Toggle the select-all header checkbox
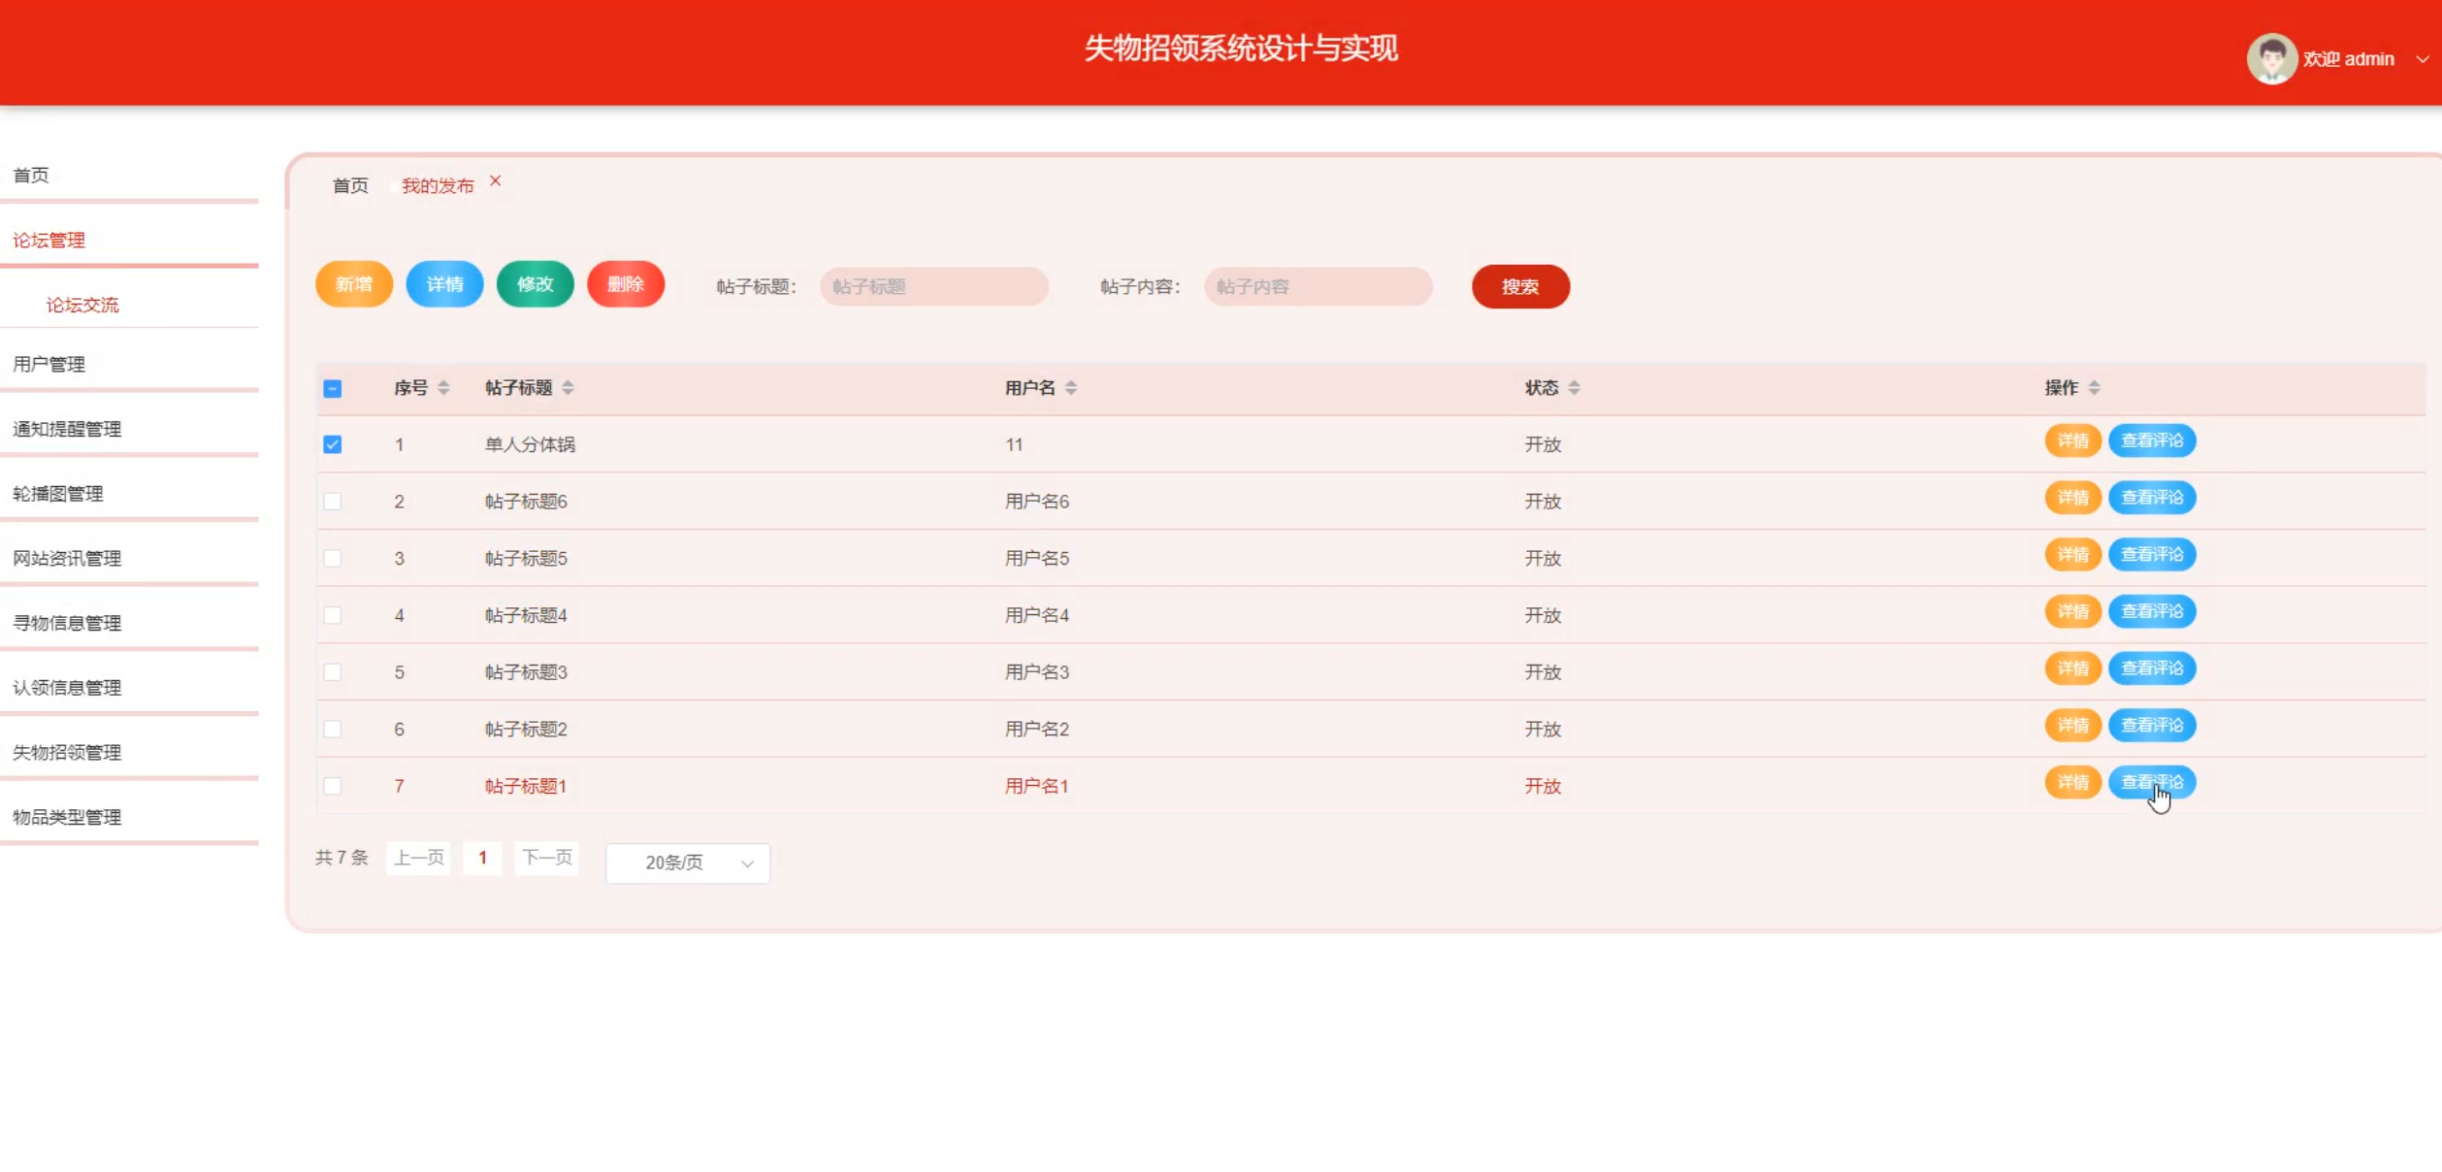2442x1172 pixels. [333, 389]
